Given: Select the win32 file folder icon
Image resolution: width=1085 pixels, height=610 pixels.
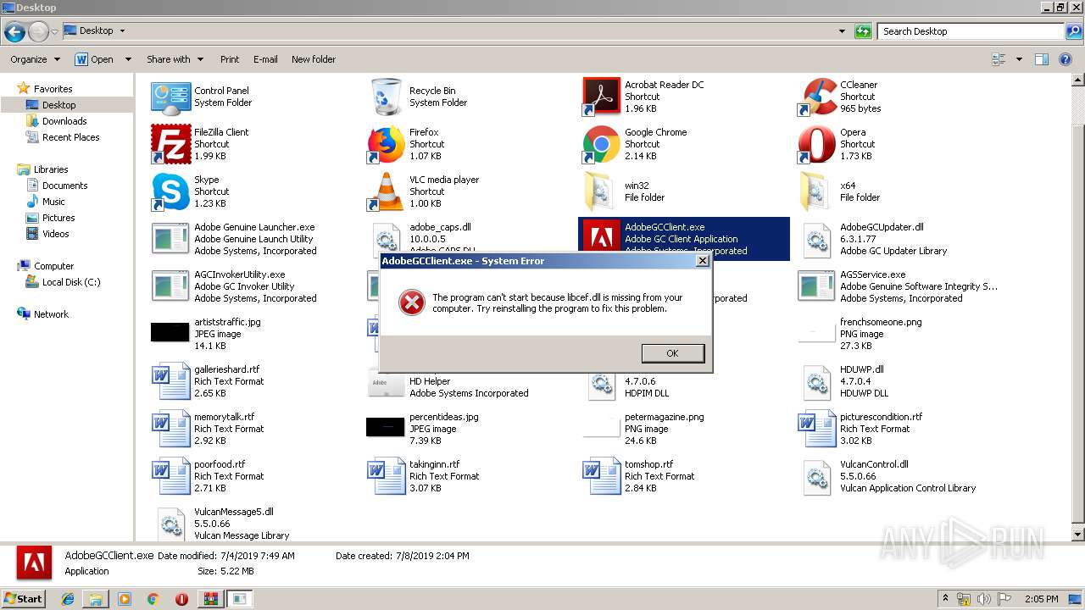Looking at the screenshot, I should coord(600,192).
